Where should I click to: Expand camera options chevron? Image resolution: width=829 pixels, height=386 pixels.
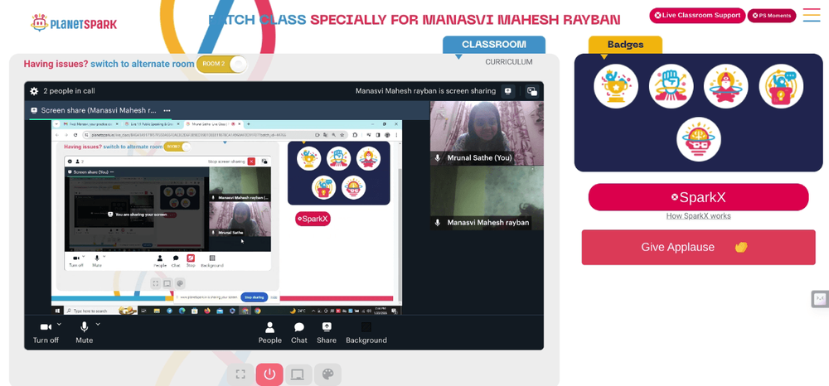point(59,324)
